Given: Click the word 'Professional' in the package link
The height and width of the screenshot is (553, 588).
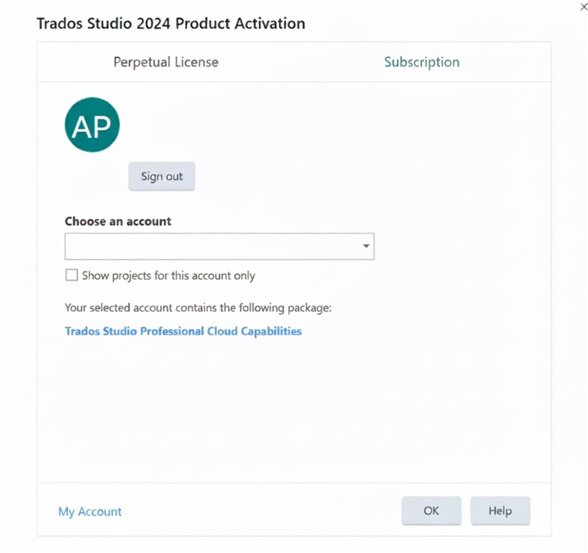Looking at the screenshot, I should [173, 331].
